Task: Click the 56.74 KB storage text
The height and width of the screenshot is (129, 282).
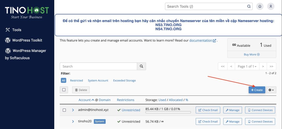Action: pyautogui.click(x=154, y=122)
